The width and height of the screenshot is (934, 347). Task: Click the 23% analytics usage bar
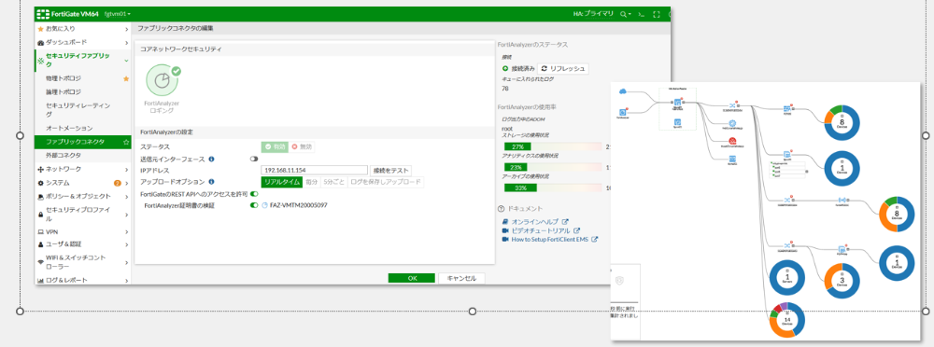[553, 167]
